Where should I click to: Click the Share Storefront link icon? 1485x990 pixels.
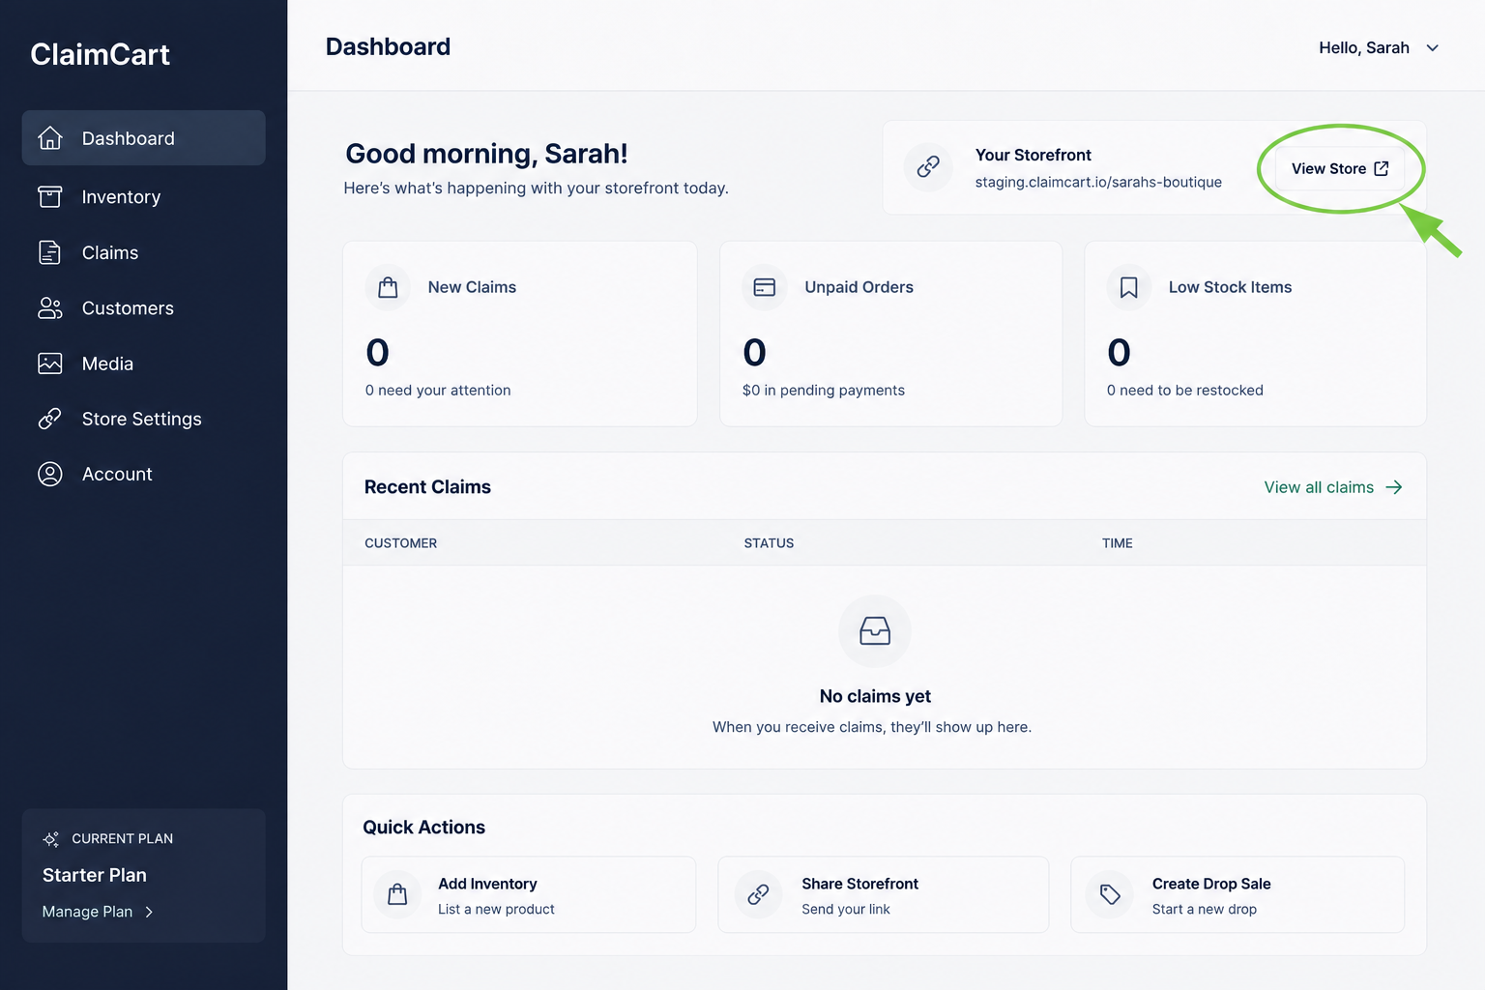(759, 894)
